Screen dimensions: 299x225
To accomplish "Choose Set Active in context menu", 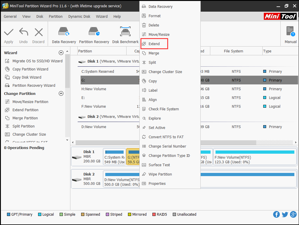I will point(170,128).
